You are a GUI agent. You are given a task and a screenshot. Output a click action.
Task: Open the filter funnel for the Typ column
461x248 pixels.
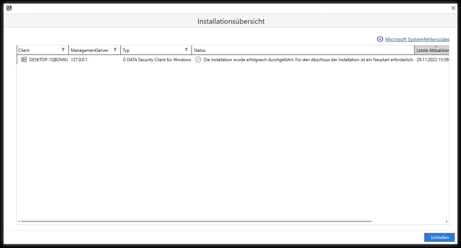(x=186, y=50)
